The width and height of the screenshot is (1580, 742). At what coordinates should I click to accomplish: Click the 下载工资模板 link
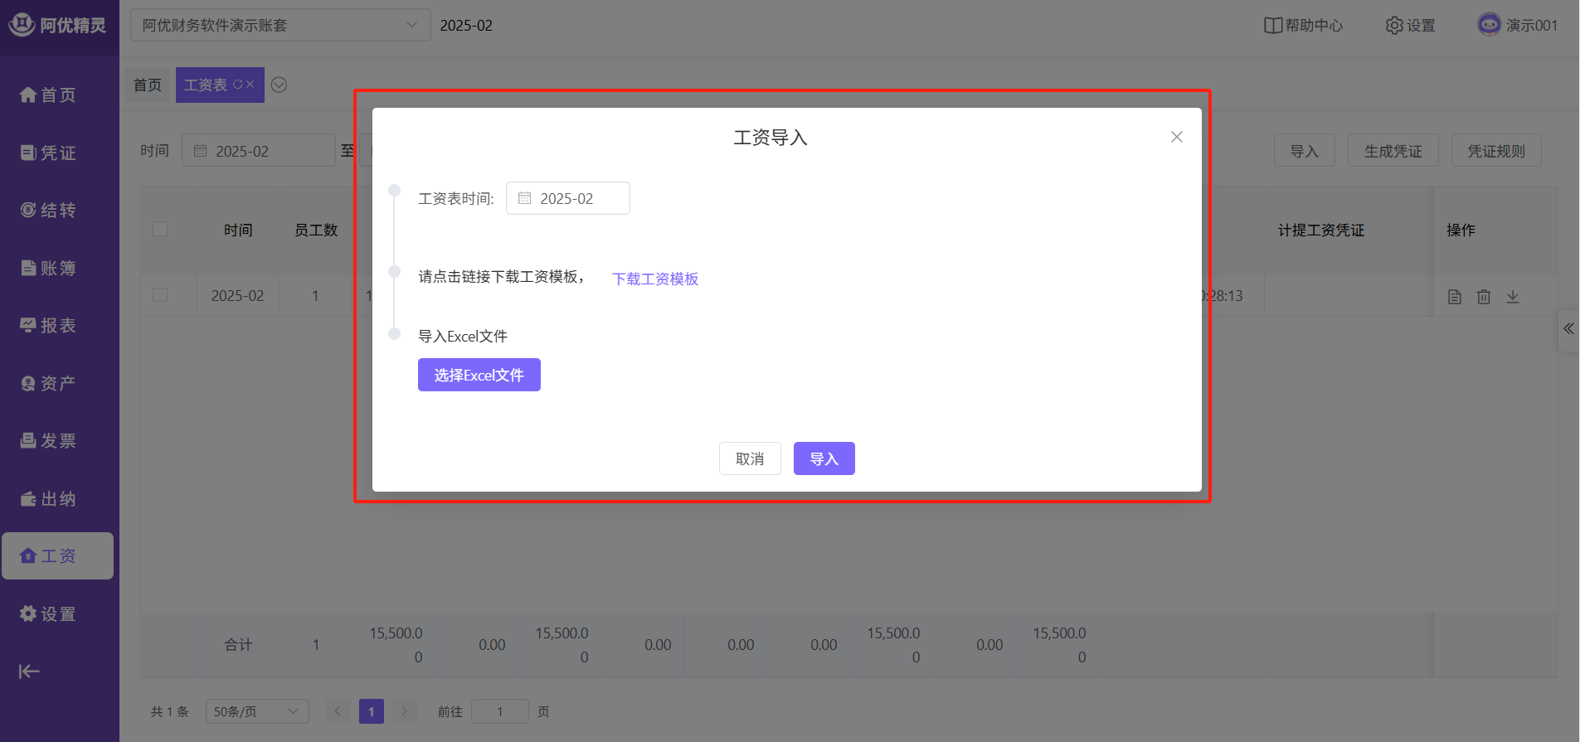pyautogui.click(x=655, y=279)
